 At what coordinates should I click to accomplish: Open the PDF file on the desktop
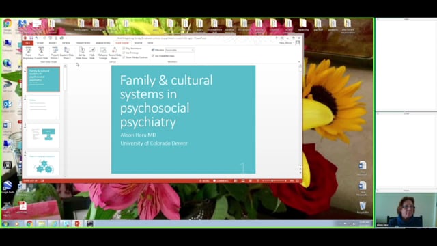point(23,207)
